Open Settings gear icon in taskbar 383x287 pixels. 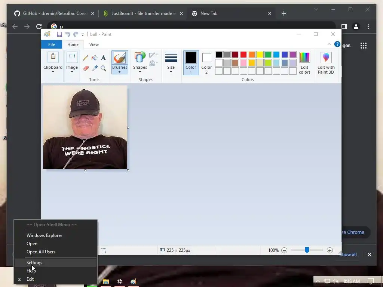(119, 281)
